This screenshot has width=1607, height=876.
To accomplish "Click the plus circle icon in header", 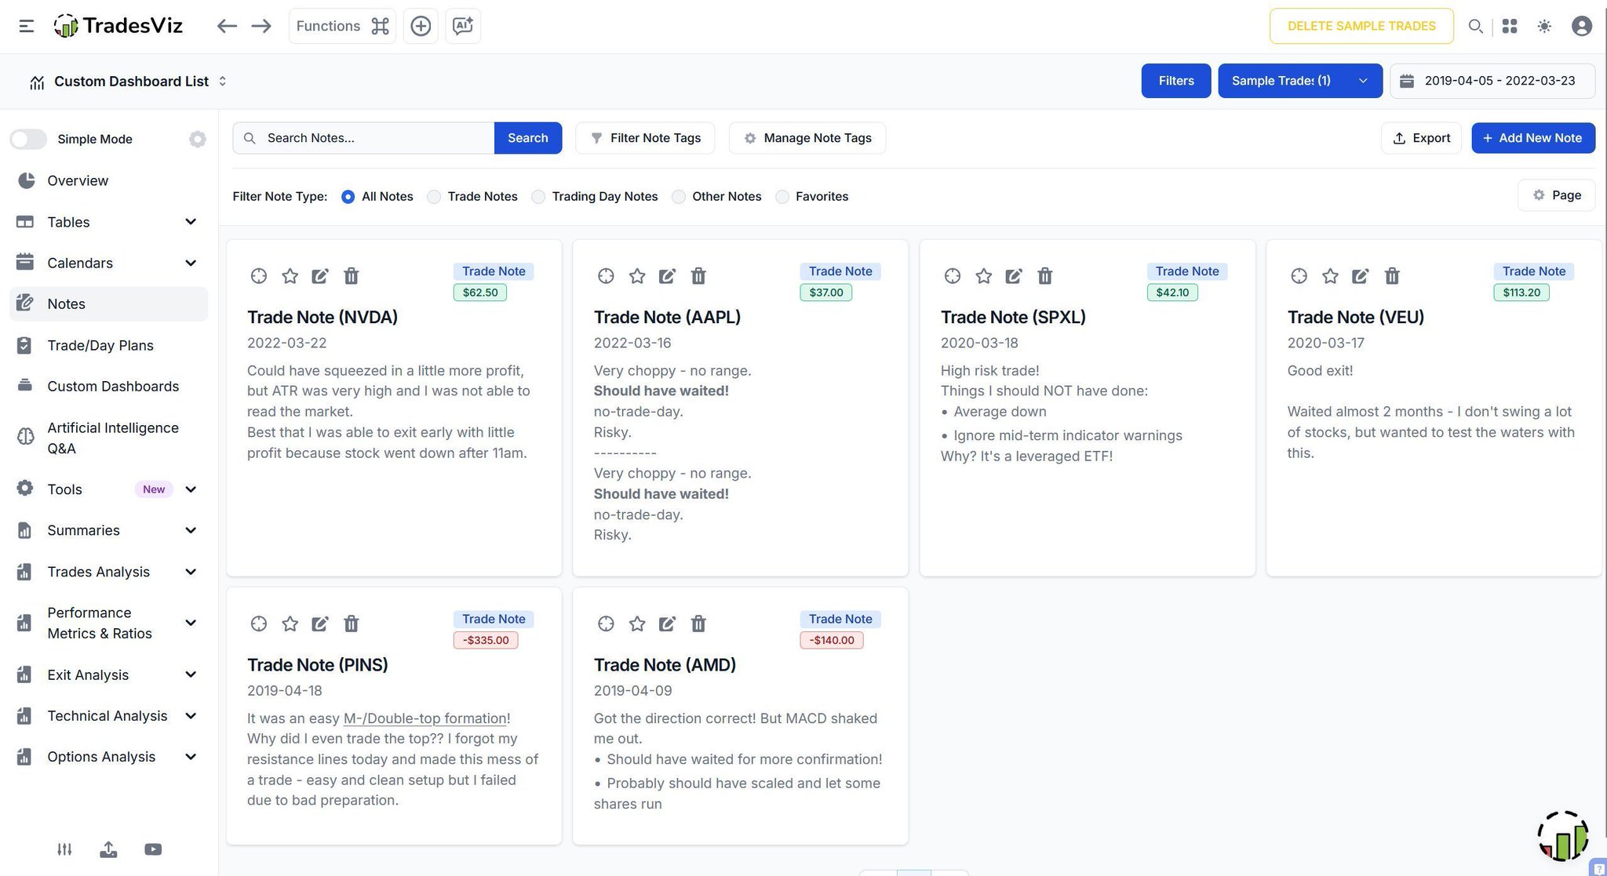I will [421, 26].
